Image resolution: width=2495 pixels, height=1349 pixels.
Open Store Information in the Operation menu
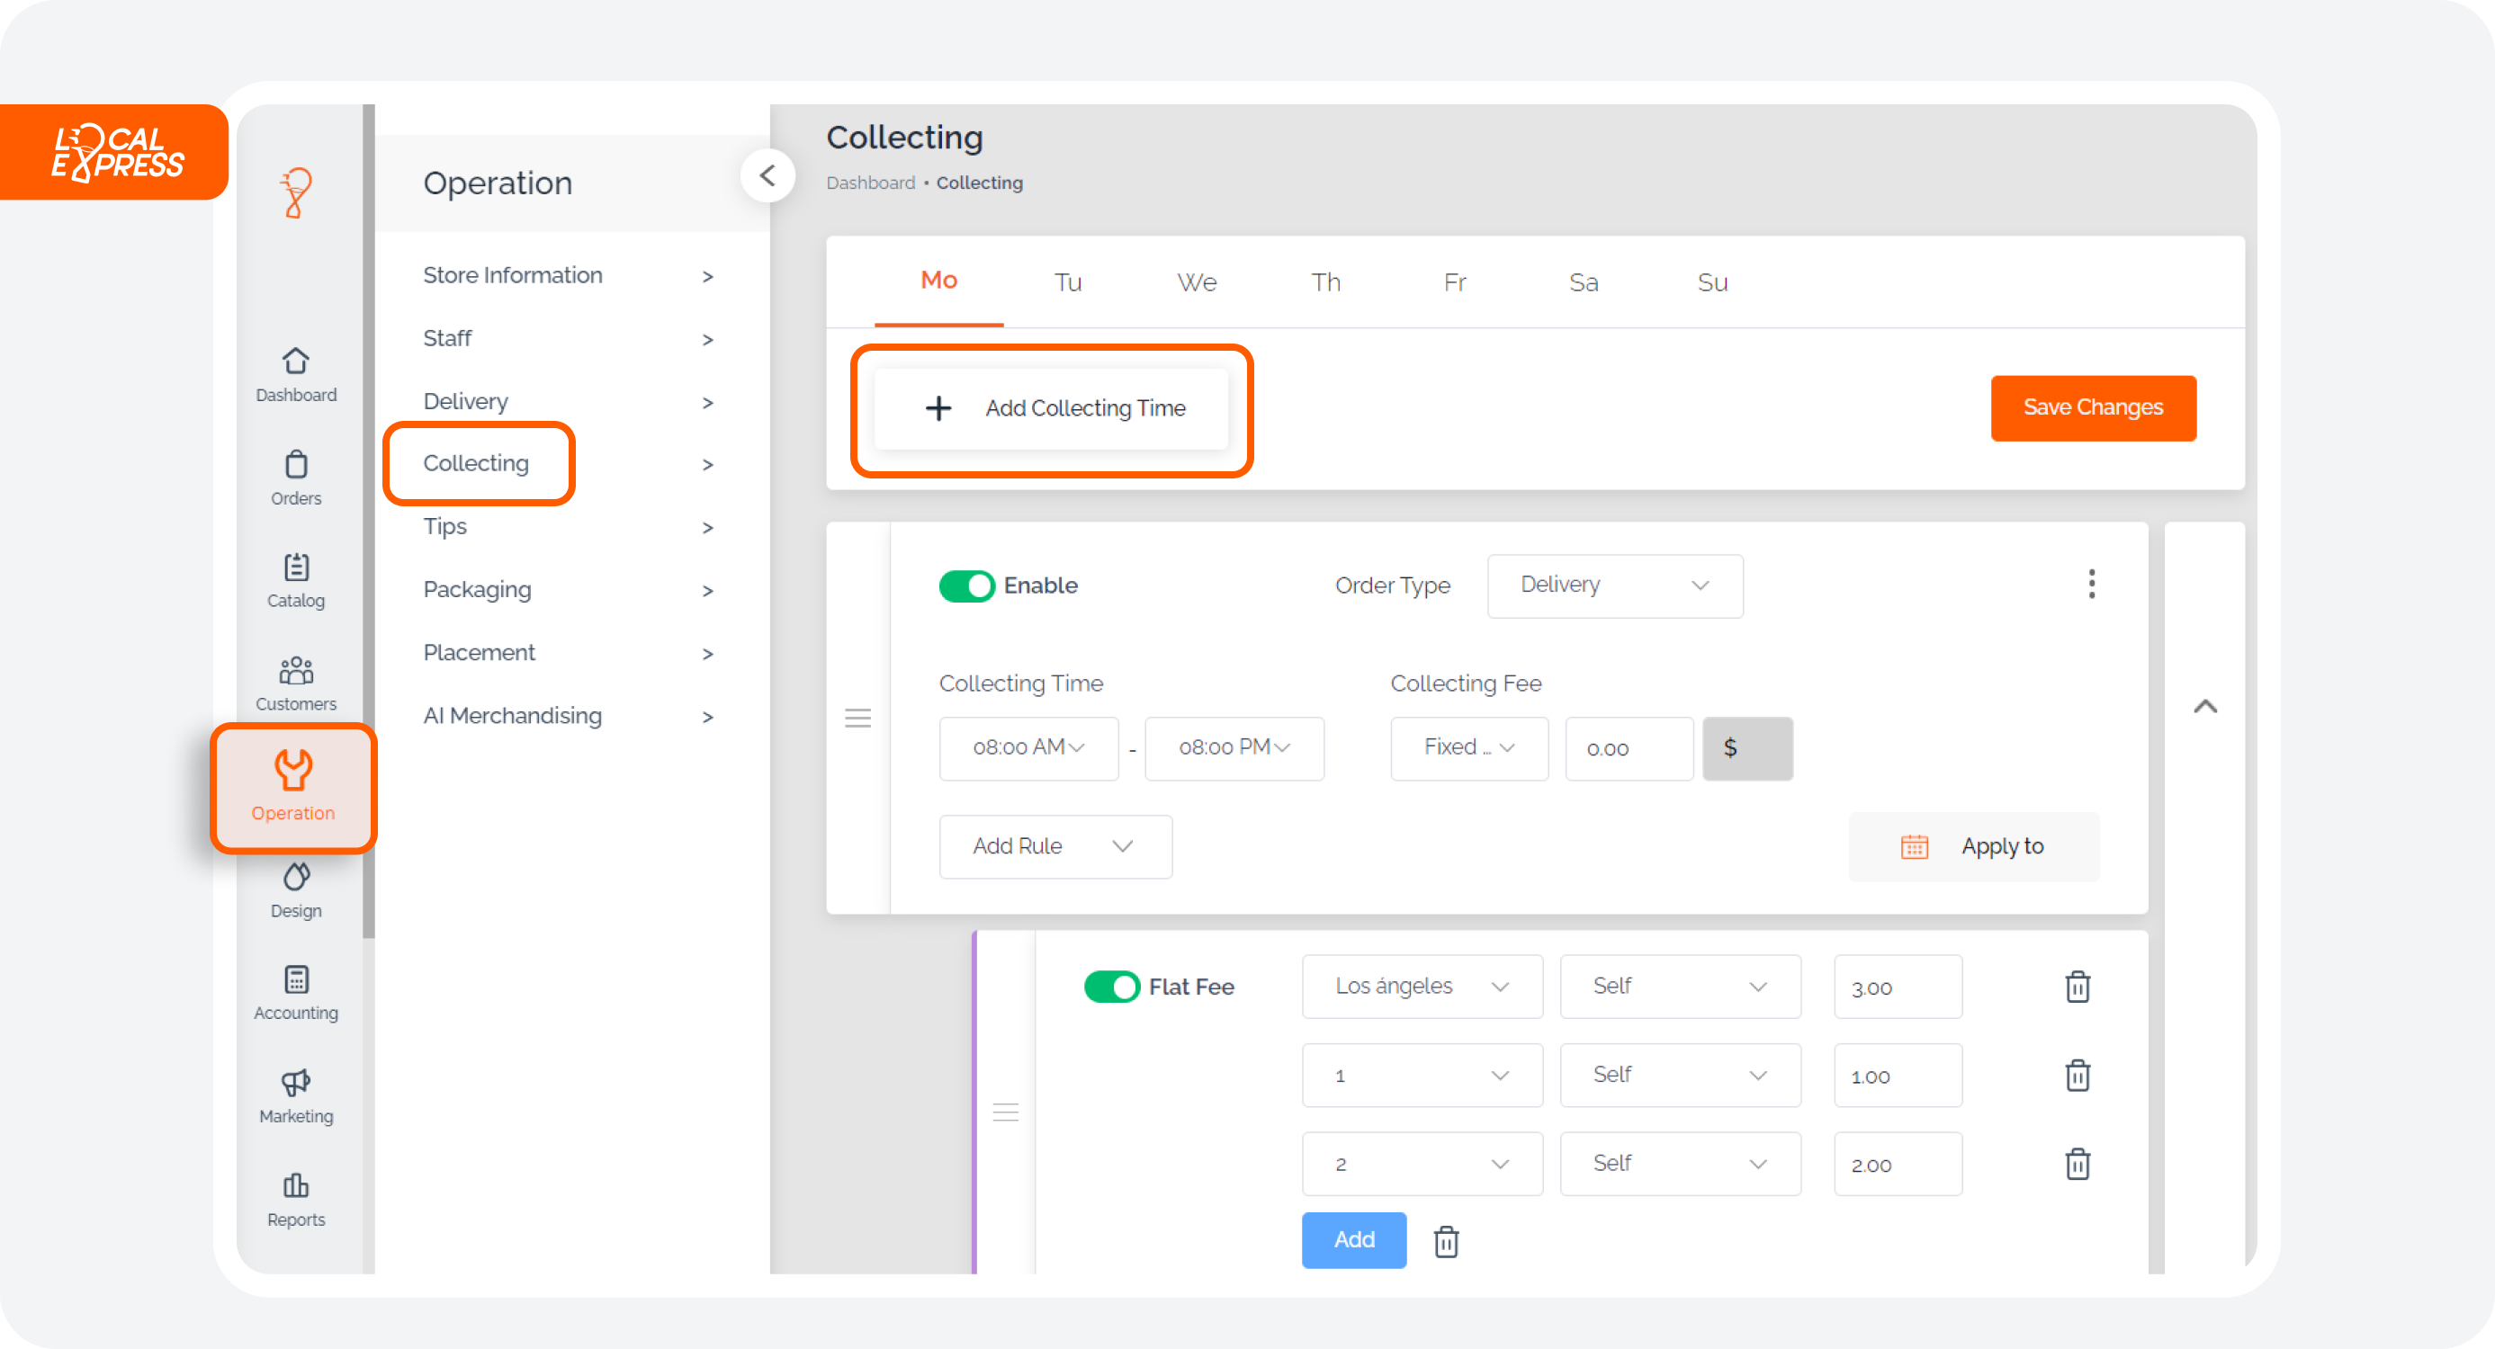click(568, 276)
